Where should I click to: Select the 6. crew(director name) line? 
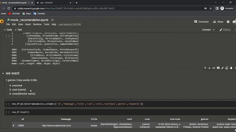(x=22, y=94)
